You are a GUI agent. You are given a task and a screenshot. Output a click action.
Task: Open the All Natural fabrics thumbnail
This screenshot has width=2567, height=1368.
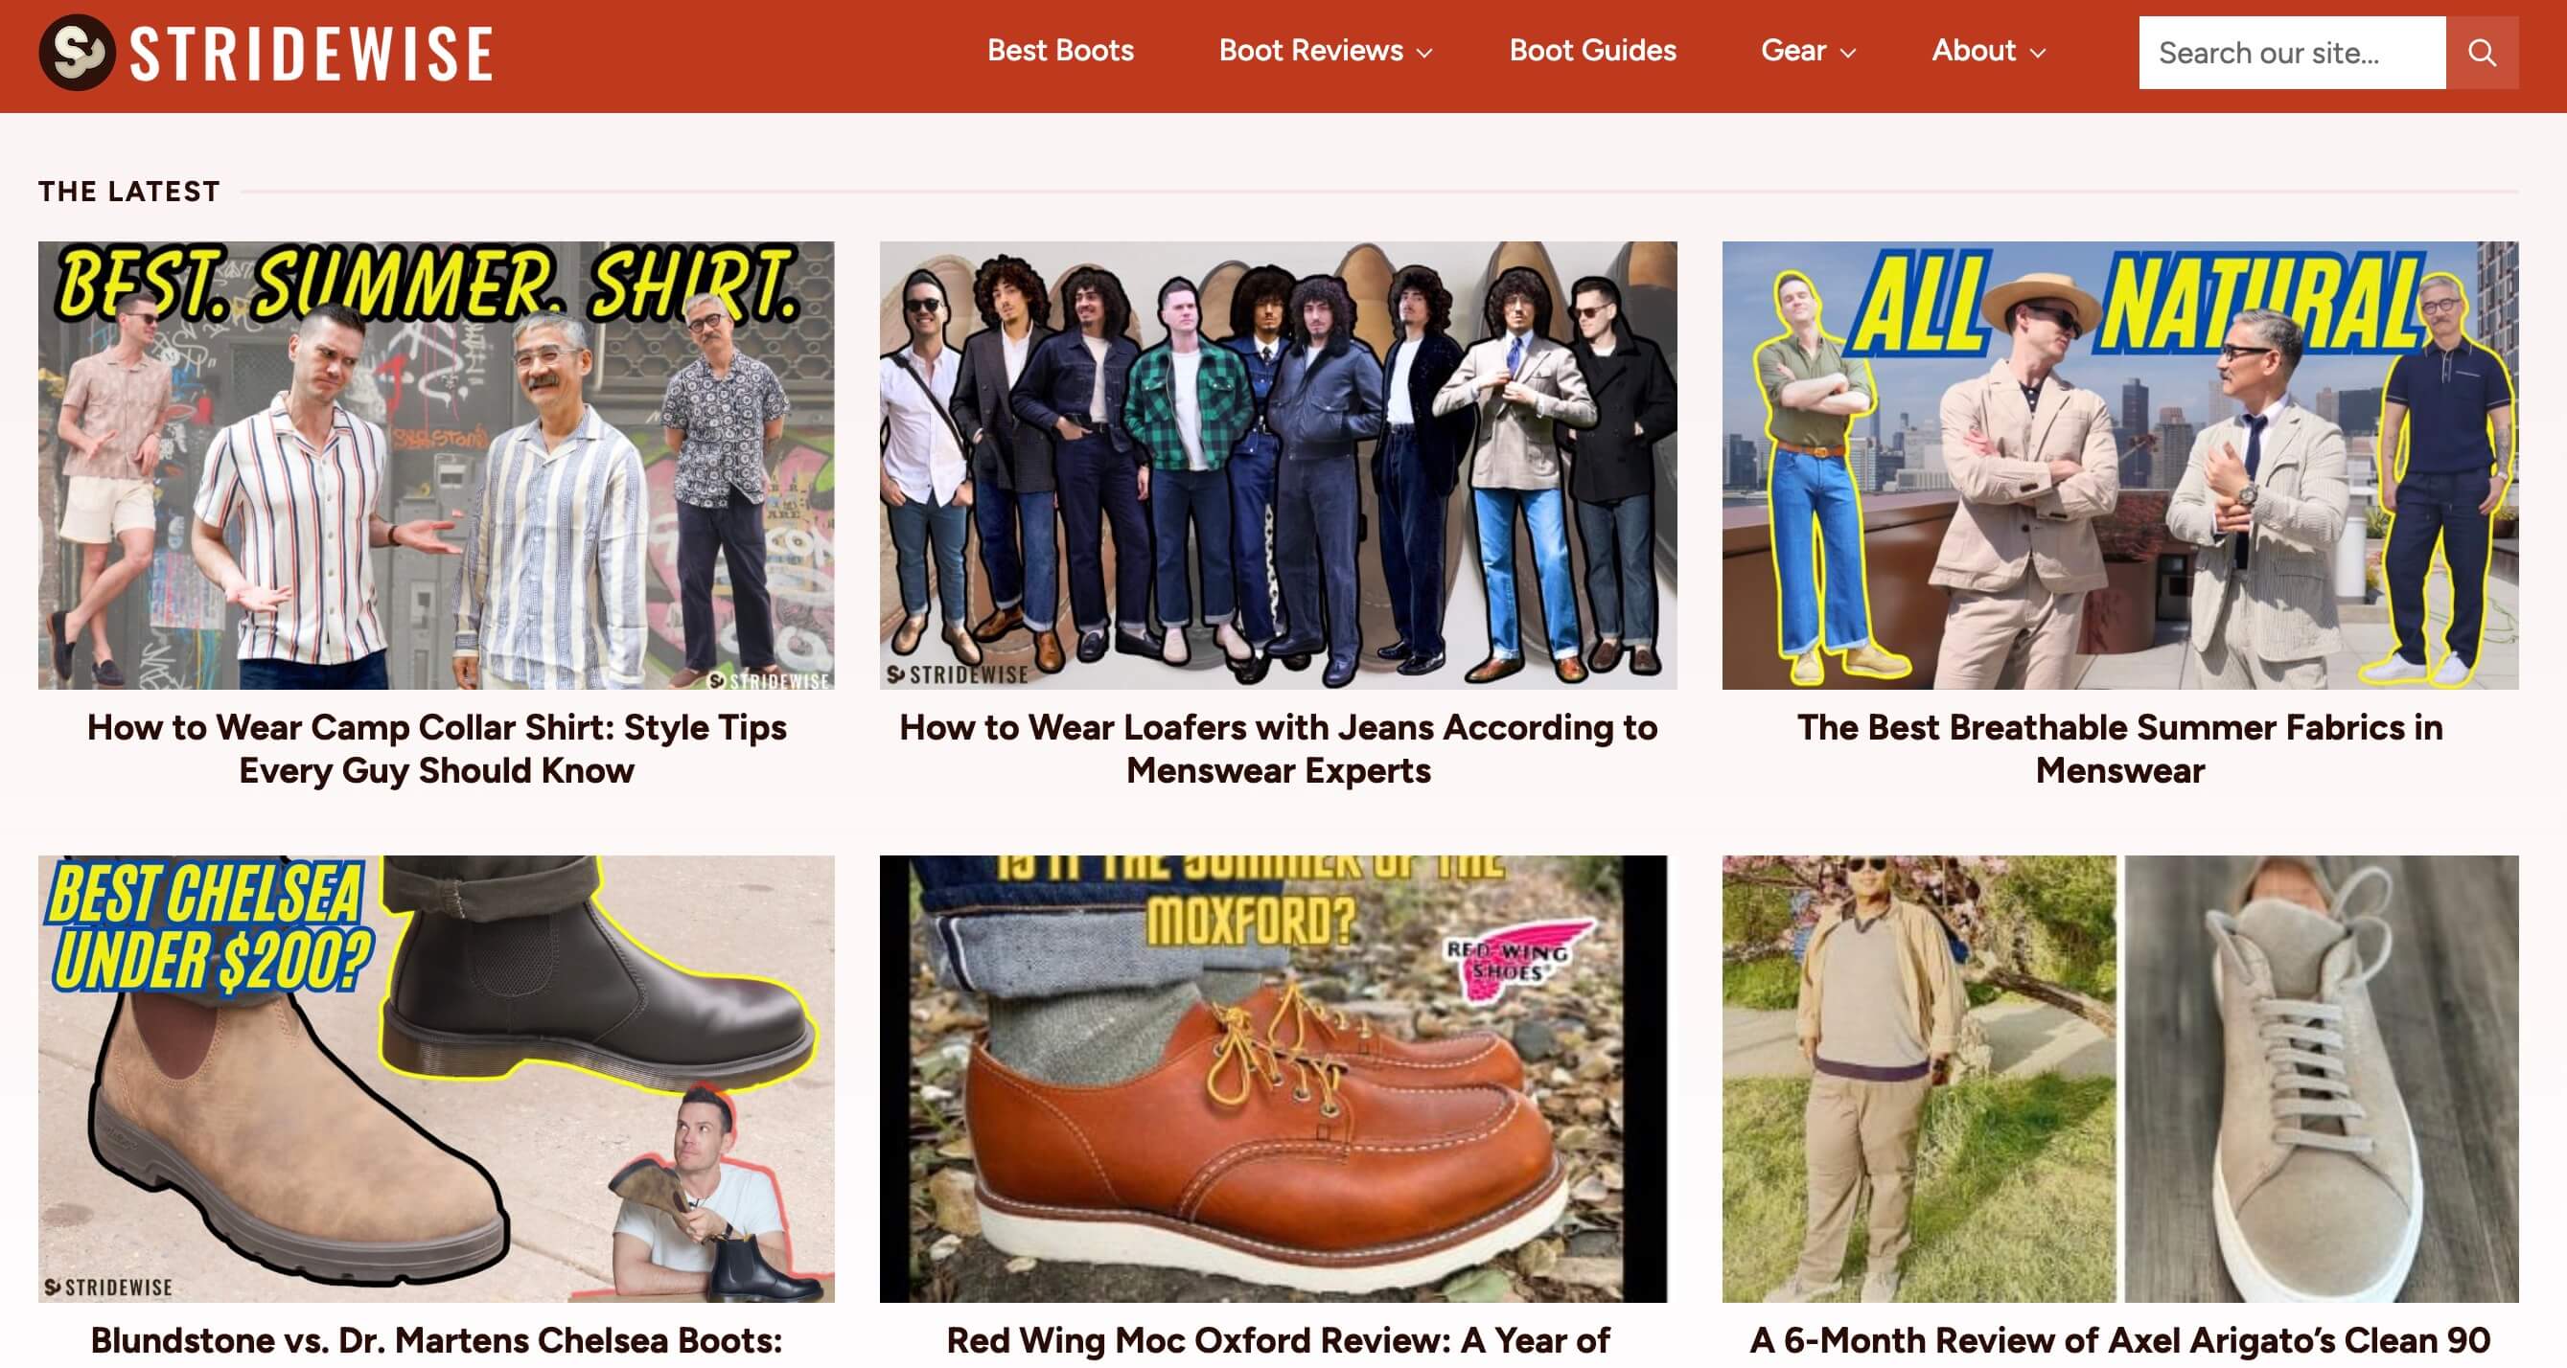(2119, 465)
